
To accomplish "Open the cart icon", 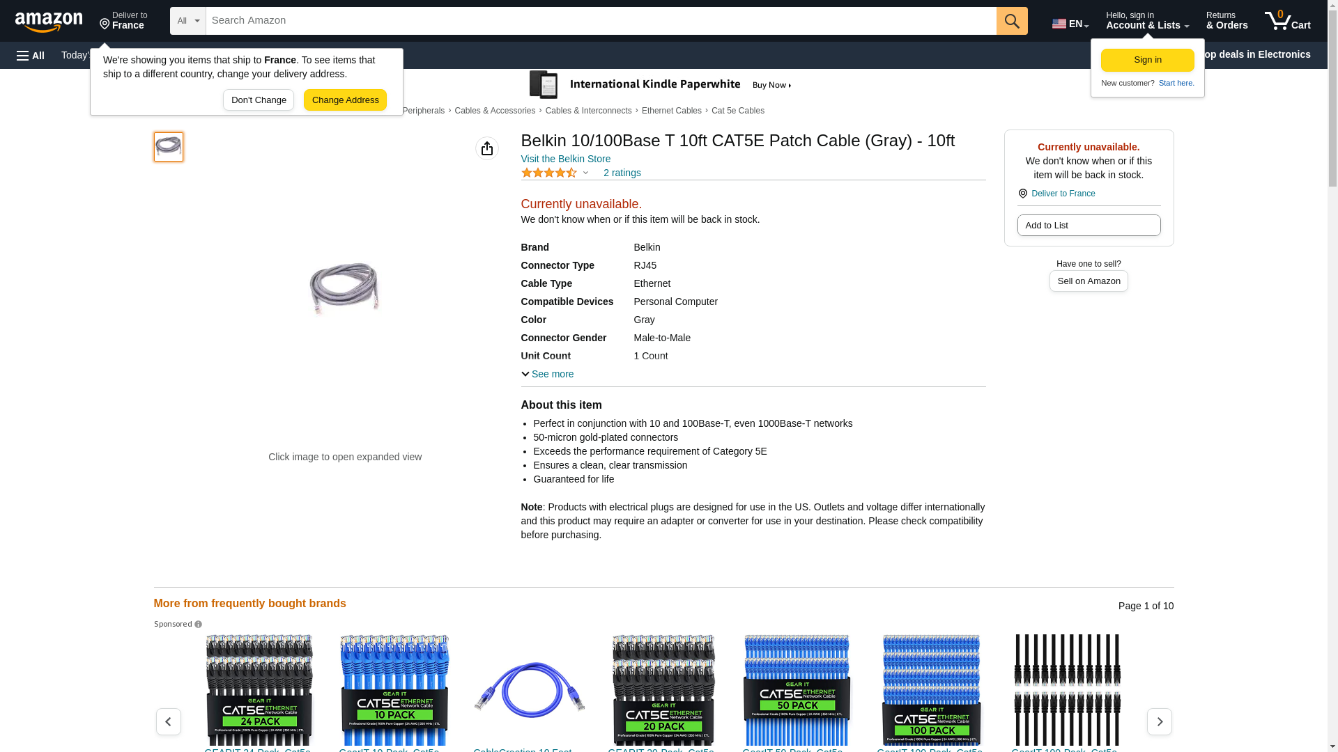I will (1287, 21).
